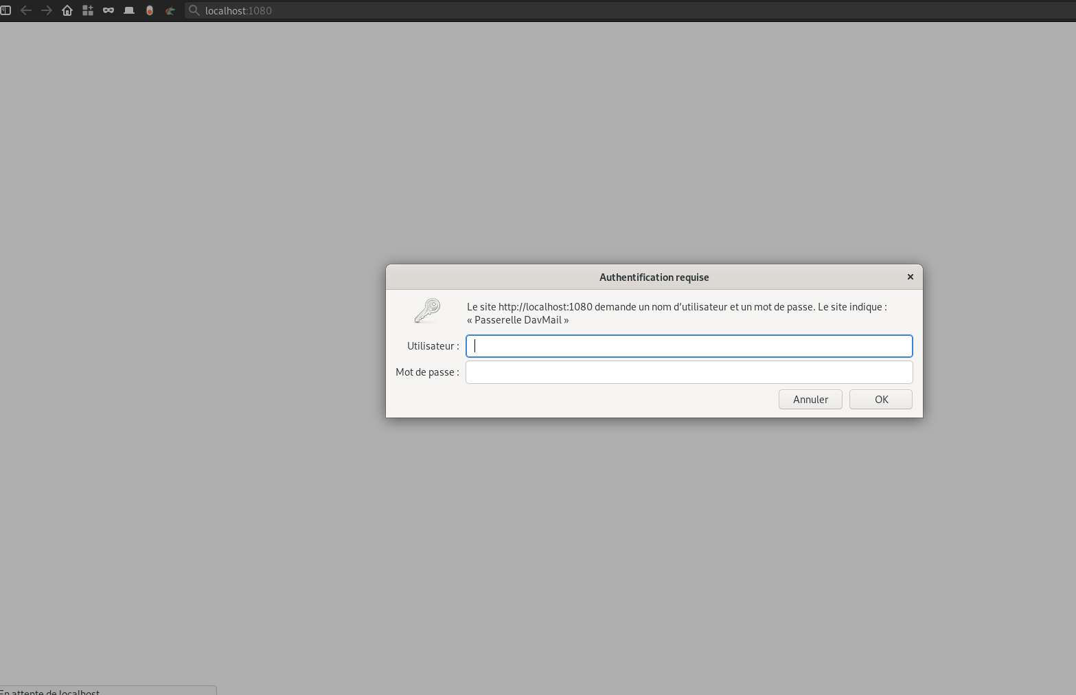Click the green dragon extension icon
This screenshot has width=1076, height=695.
170,10
